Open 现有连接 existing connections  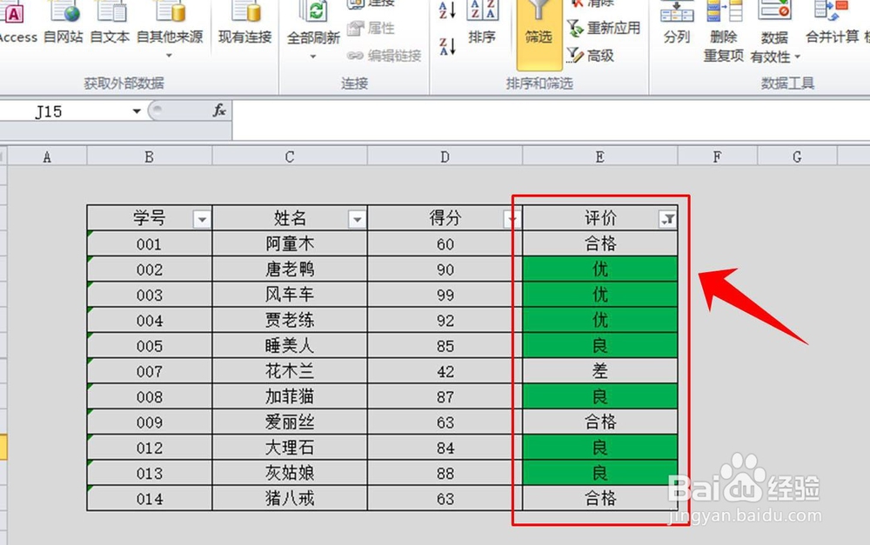click(x=244, y=23)
